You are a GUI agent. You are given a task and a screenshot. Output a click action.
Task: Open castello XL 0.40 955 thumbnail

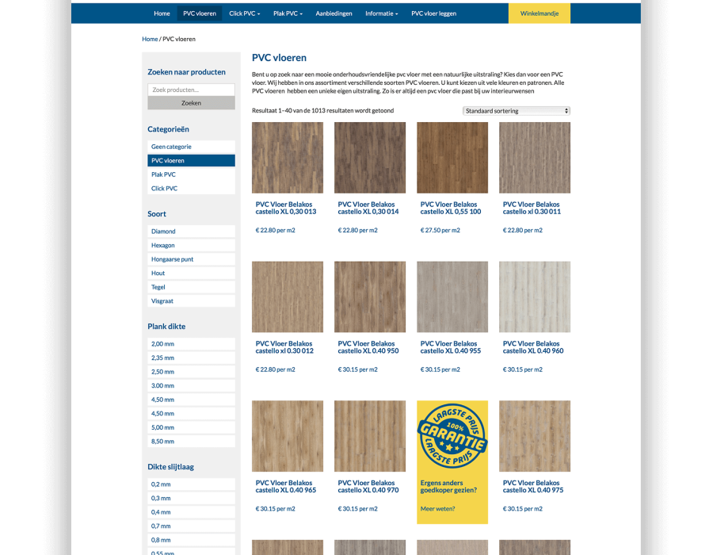[x=452, y=297]
